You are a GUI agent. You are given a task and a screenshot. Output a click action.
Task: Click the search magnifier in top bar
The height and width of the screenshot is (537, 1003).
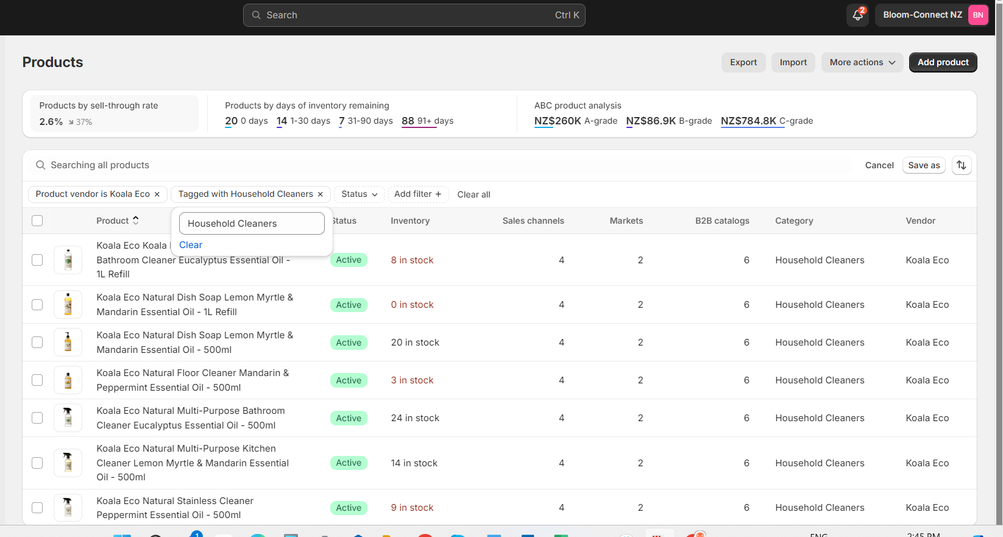click(256, 15)
